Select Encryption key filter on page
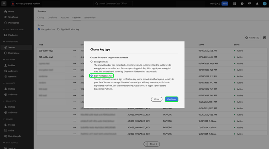This screenshot has height=149, width=269. tap(39, 29)
